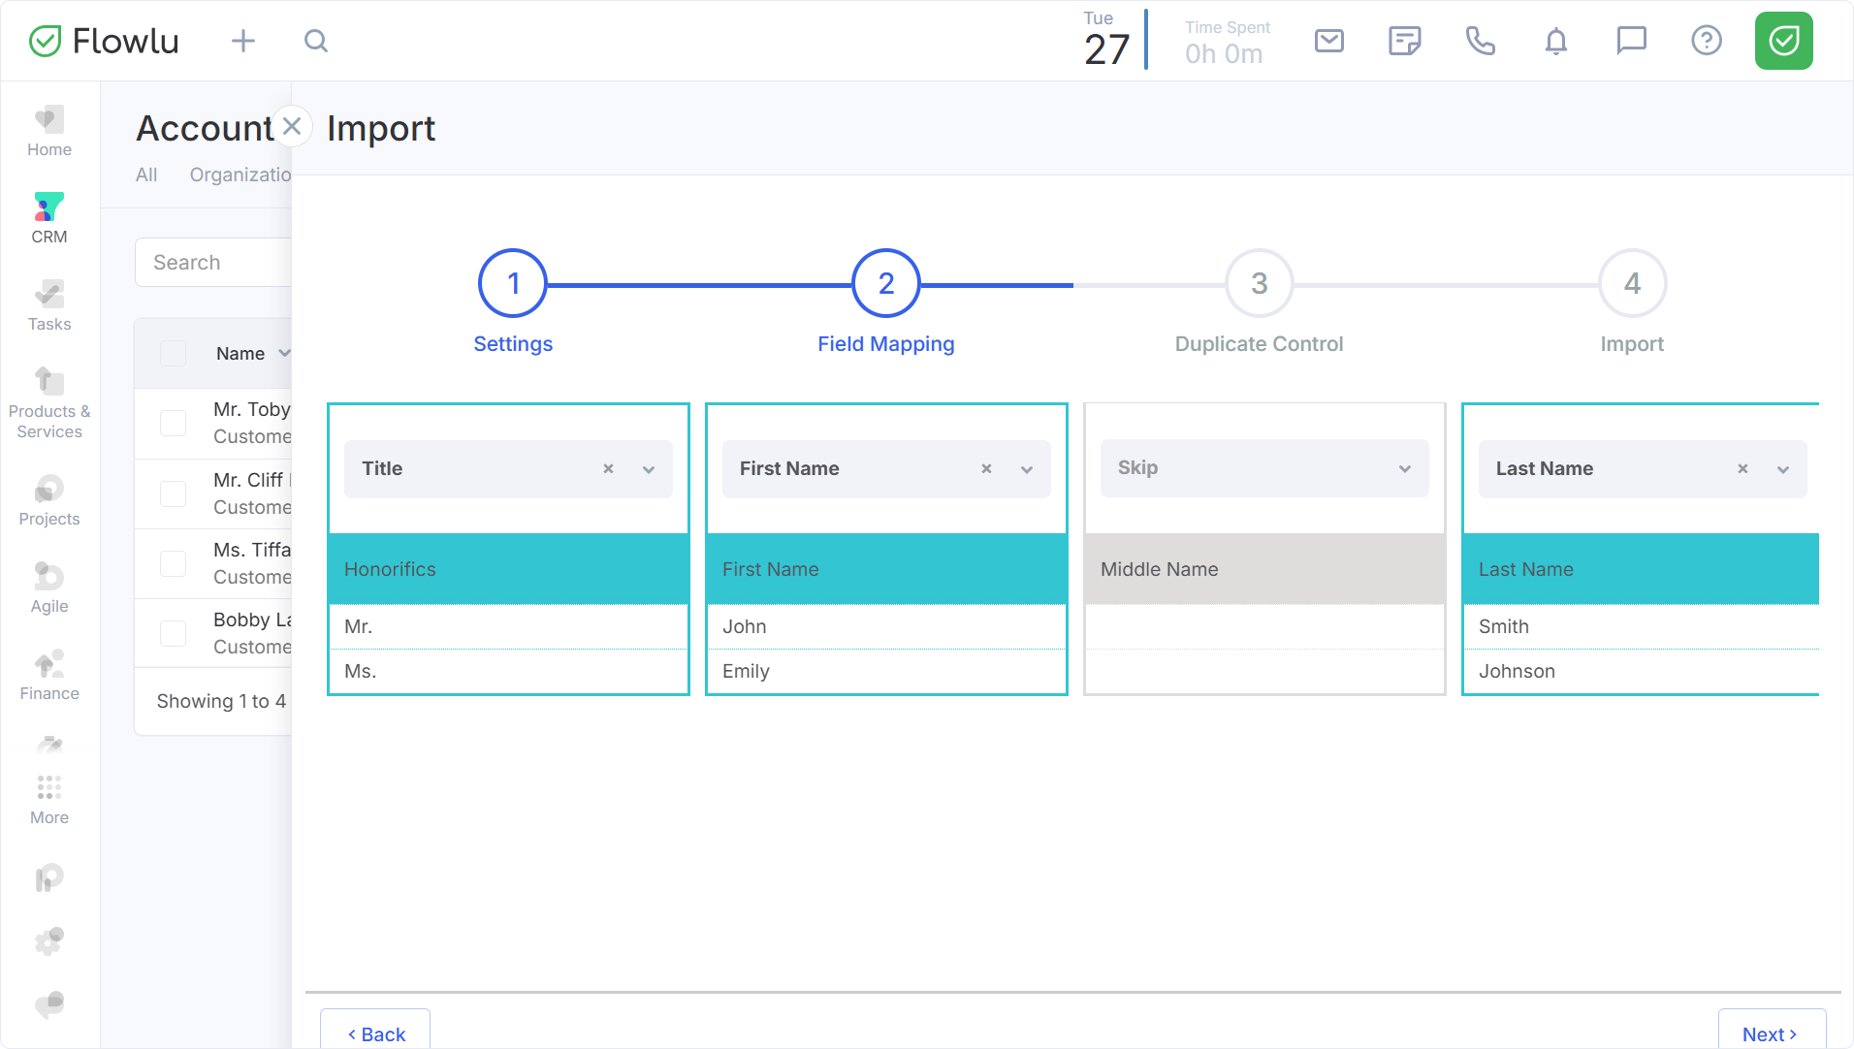
Task: Click the Next button
Action: point(1771,1033)
